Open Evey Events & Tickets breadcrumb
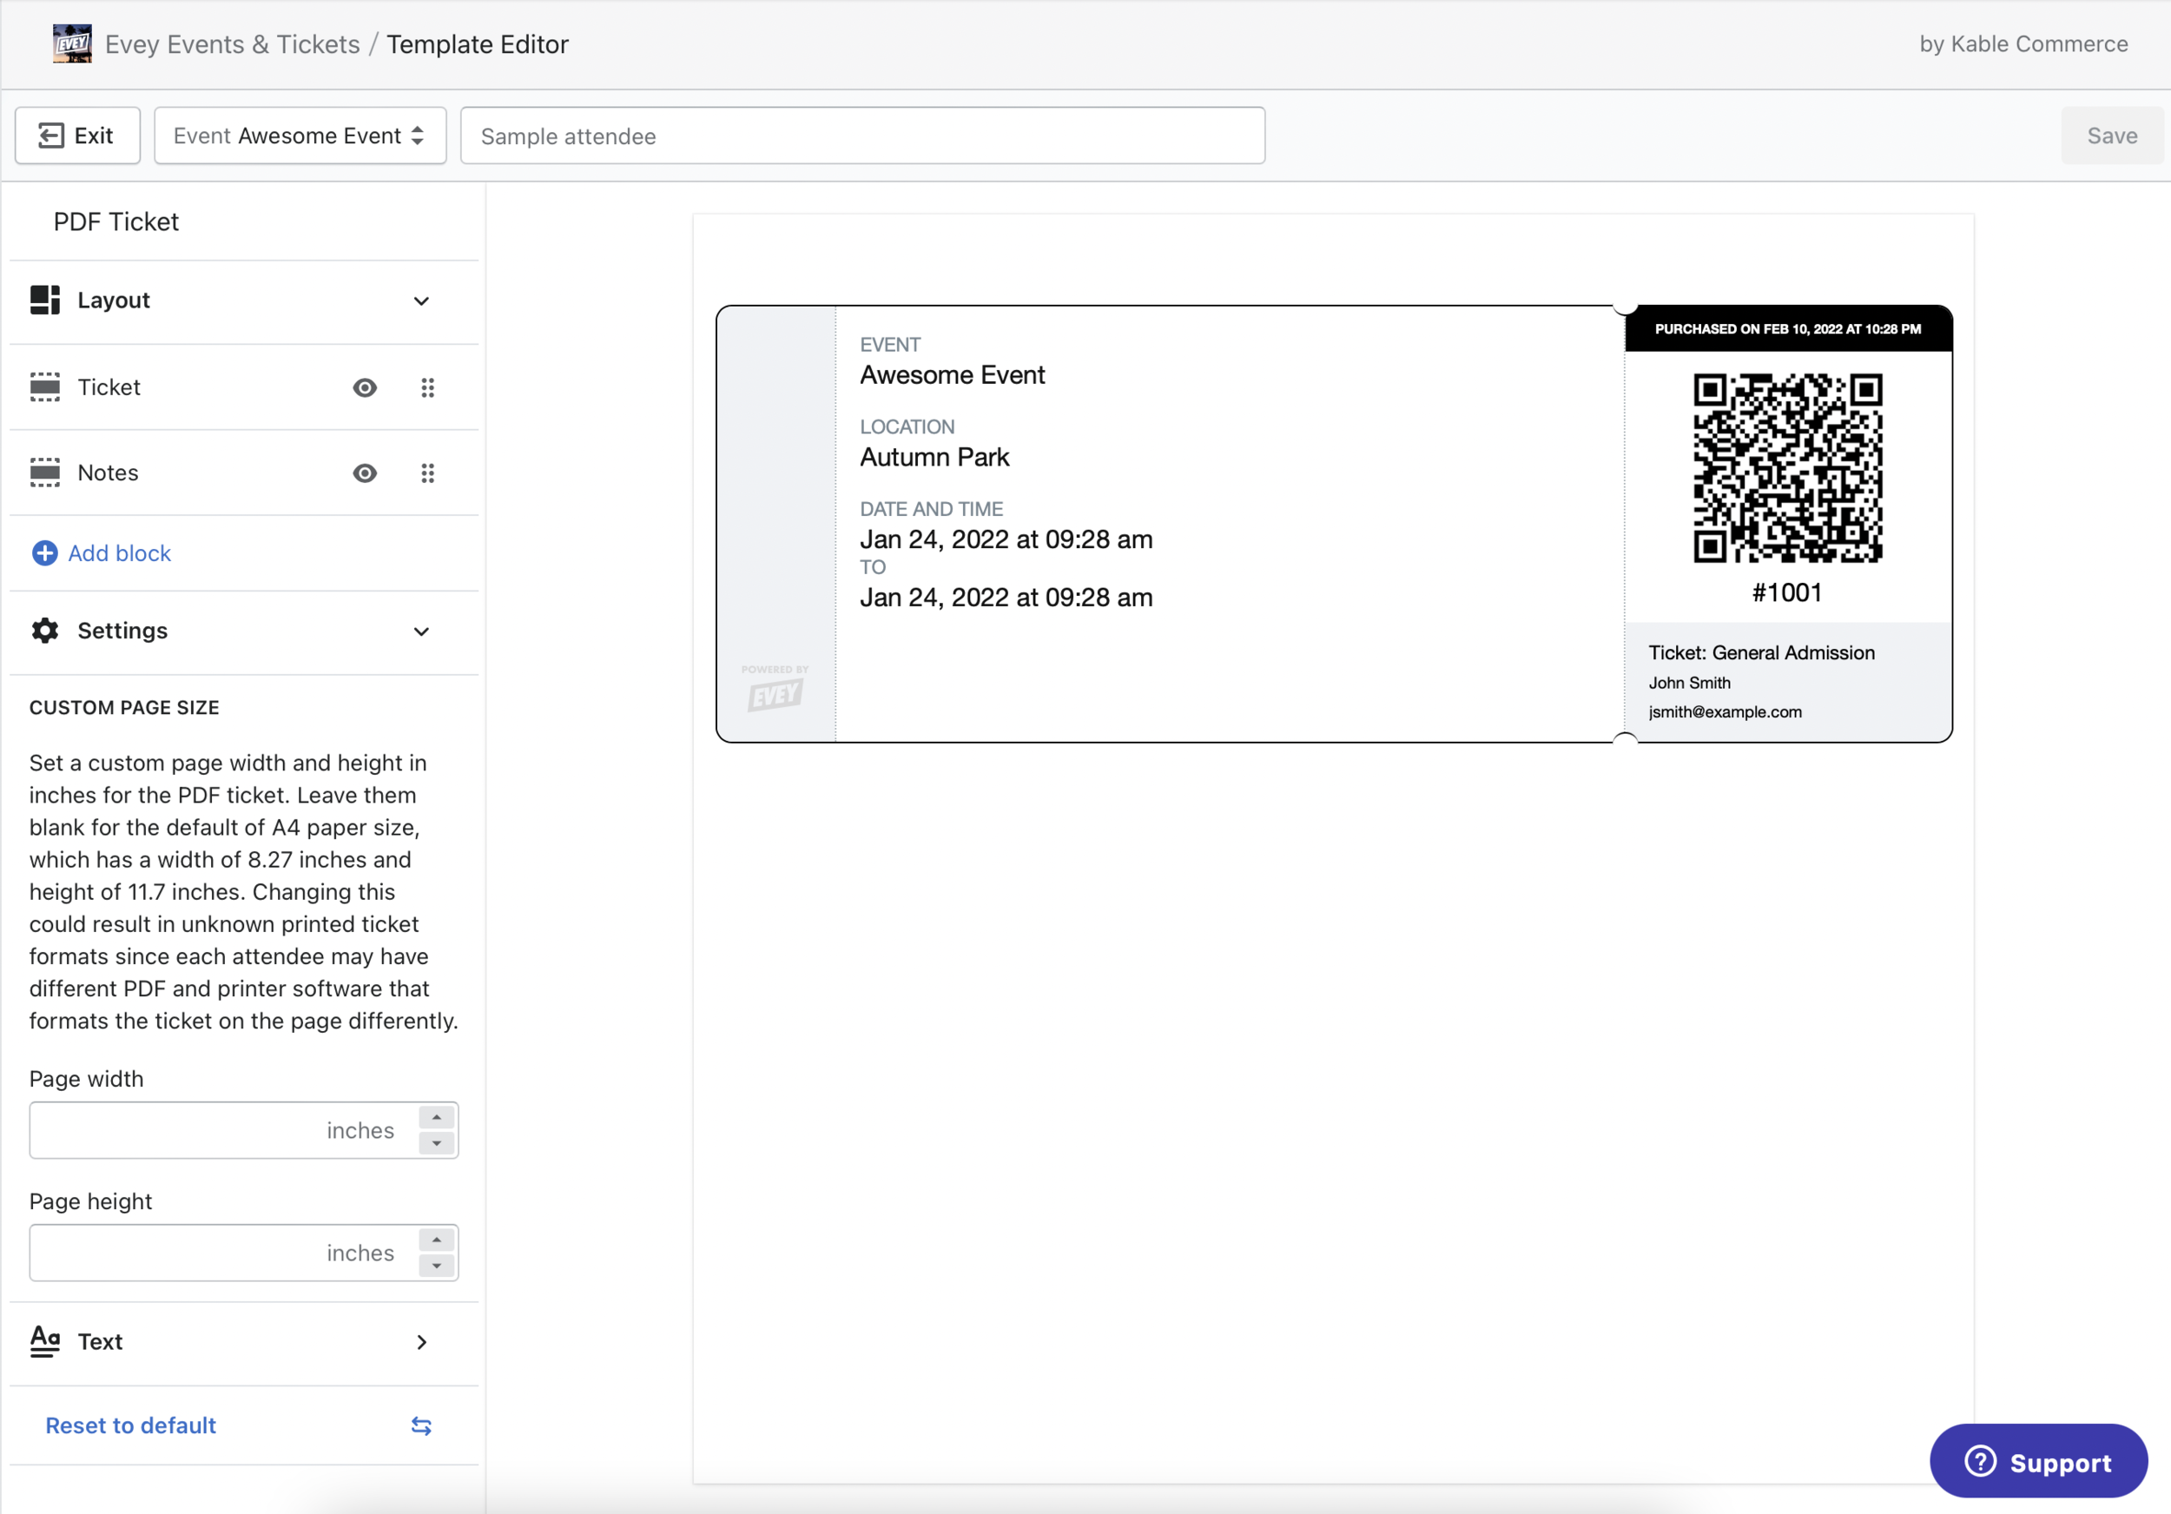Image resolution: width=2171 pixels, height=1514 pixels. [x=232, y=44]
